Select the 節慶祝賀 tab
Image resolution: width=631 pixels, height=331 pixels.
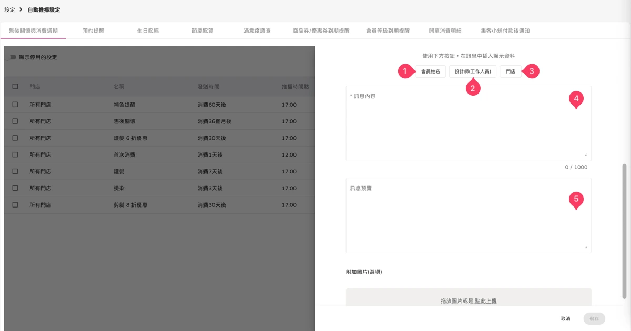tap(202, 30)
